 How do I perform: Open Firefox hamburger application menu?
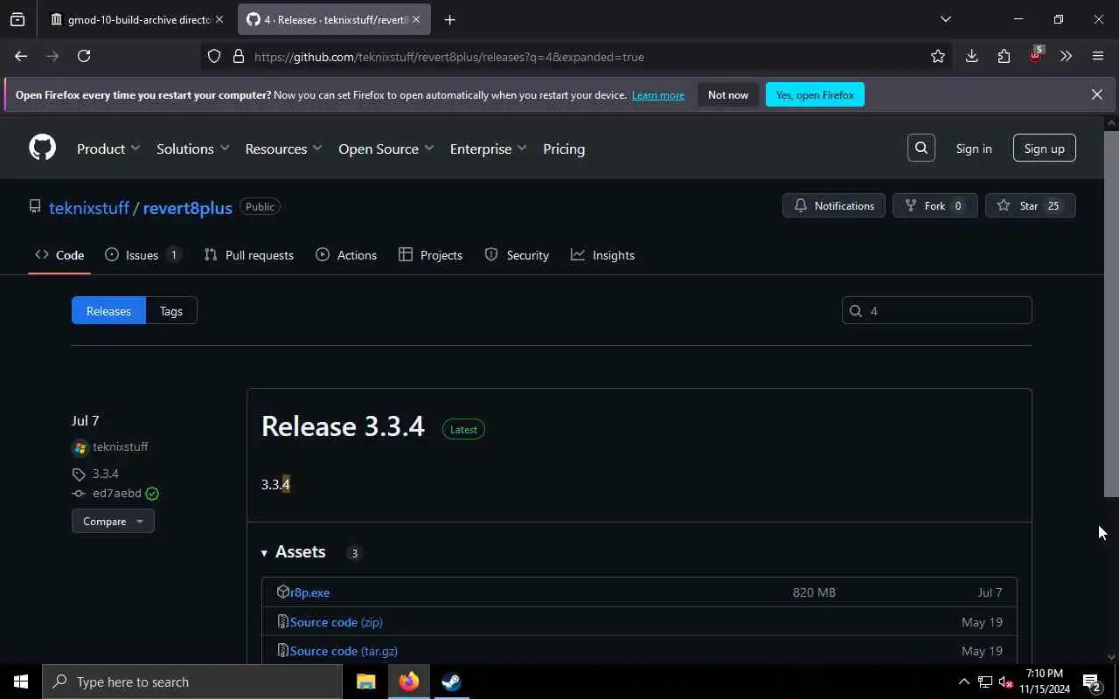1098,56
